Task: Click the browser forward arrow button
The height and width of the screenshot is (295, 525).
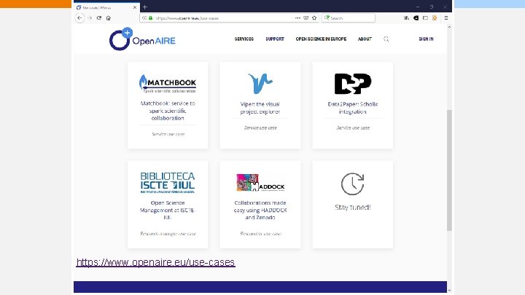Action: [90, 18]
